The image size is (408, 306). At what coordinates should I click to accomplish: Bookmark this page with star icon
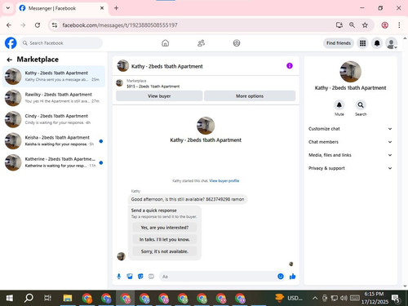click(x=365, y=25)
